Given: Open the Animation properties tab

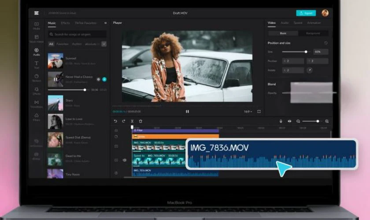Looking at the screenshot, I should [x=314, y=23].
